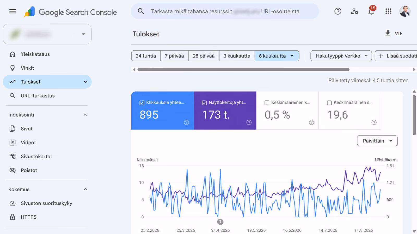Collapse the Kokemus section
The image size is (417, 234).
pos(85,189)
